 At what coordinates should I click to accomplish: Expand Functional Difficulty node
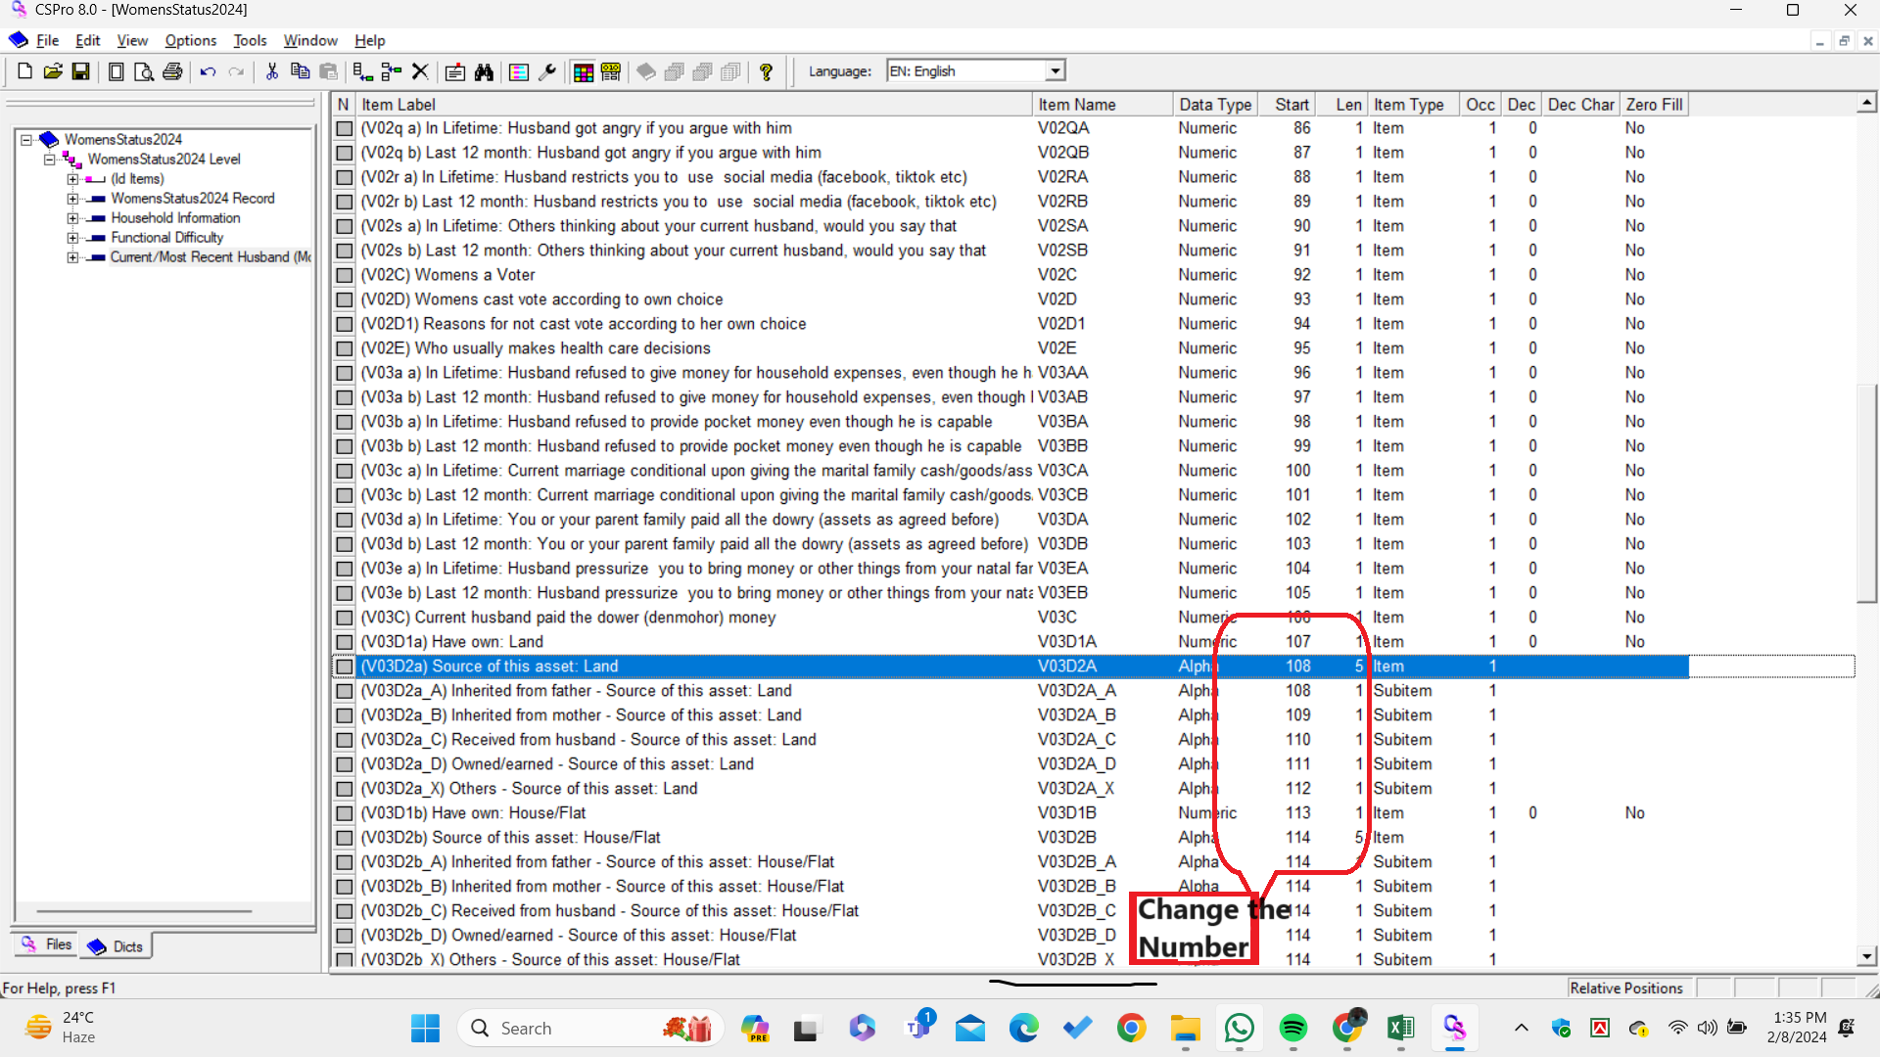tap(72, 238)
